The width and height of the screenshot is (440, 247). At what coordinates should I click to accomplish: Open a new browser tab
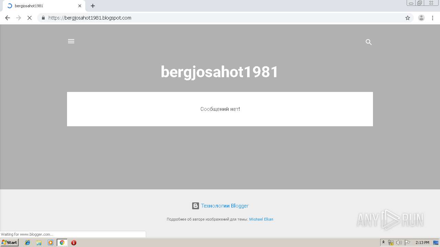coord(93,6)
